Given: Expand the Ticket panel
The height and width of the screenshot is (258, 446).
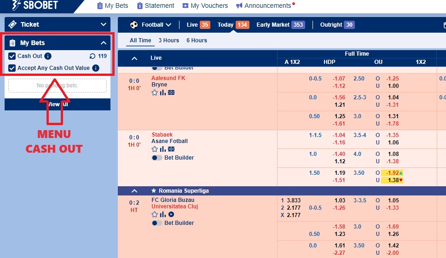Looking at the screenshot, I should click(104, 24).
